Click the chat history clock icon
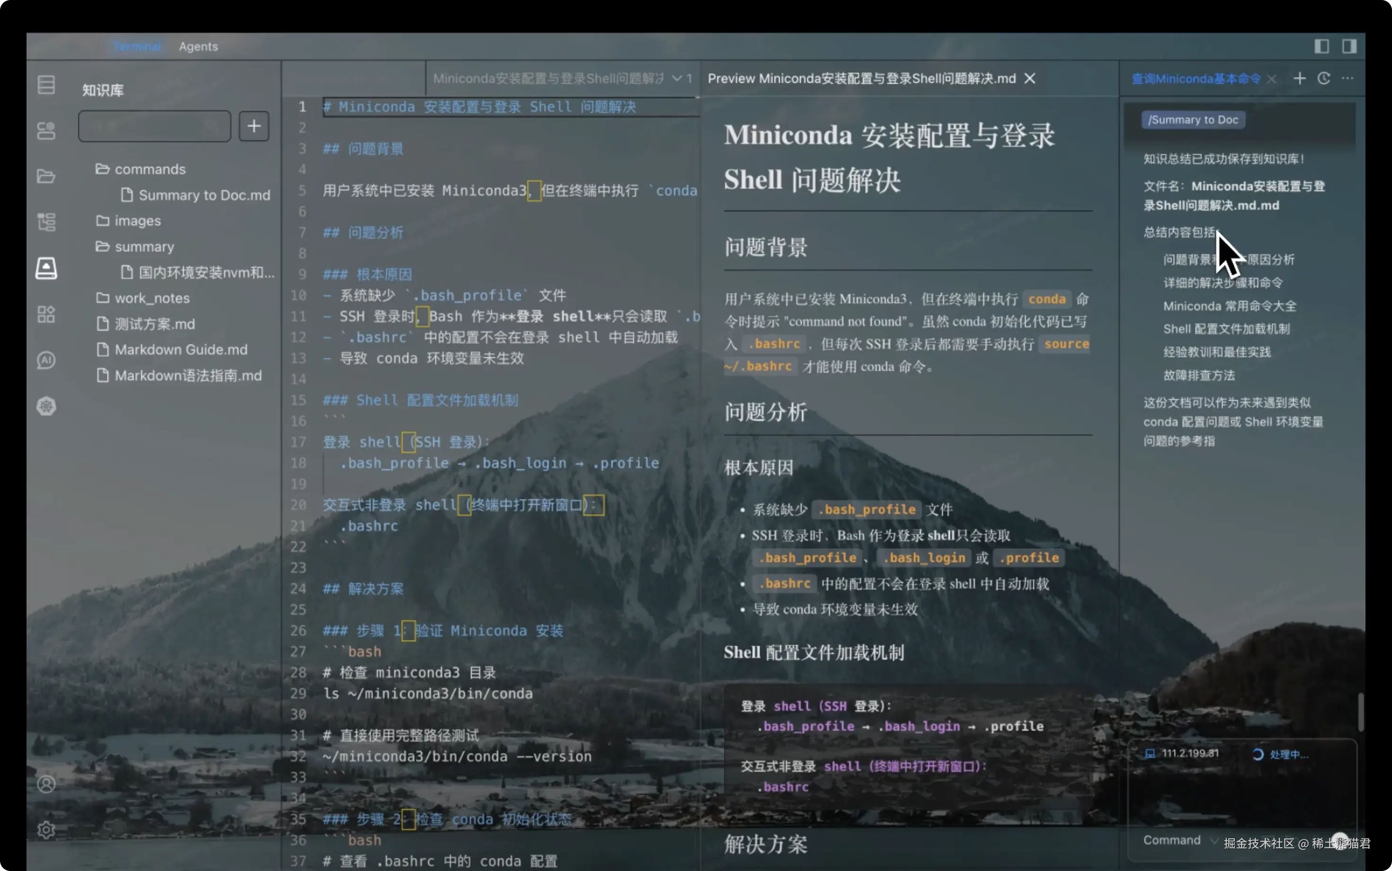Viewport: 1392px width, 871px height. [1323, 79]
